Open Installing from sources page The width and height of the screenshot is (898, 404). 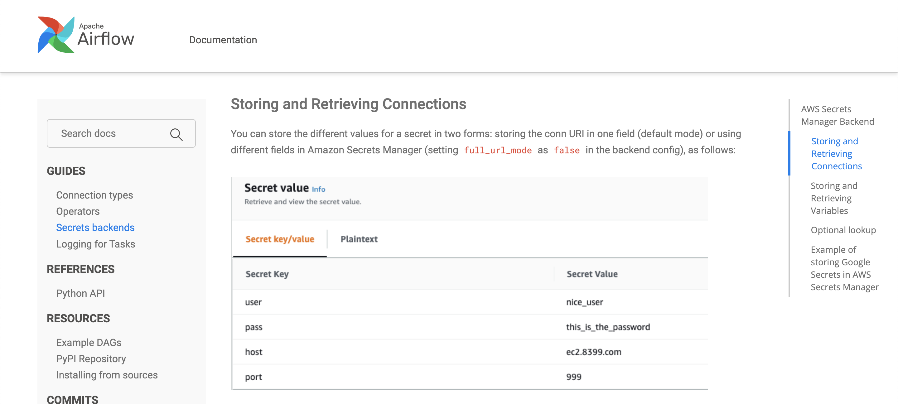pos(107,375)
